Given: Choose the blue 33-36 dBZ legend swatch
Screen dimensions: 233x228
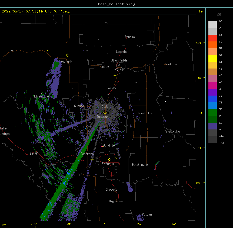Looking at the screenshot, I should click(x=212, y=99).
